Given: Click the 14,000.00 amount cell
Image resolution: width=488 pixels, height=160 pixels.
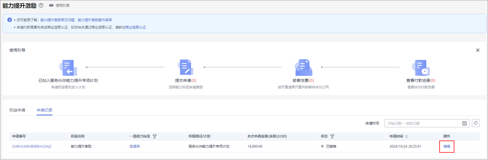Looking at the screenshot, I should coord(255,146).
